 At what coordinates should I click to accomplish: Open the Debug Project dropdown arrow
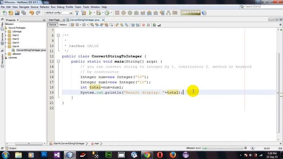(103, 13)
